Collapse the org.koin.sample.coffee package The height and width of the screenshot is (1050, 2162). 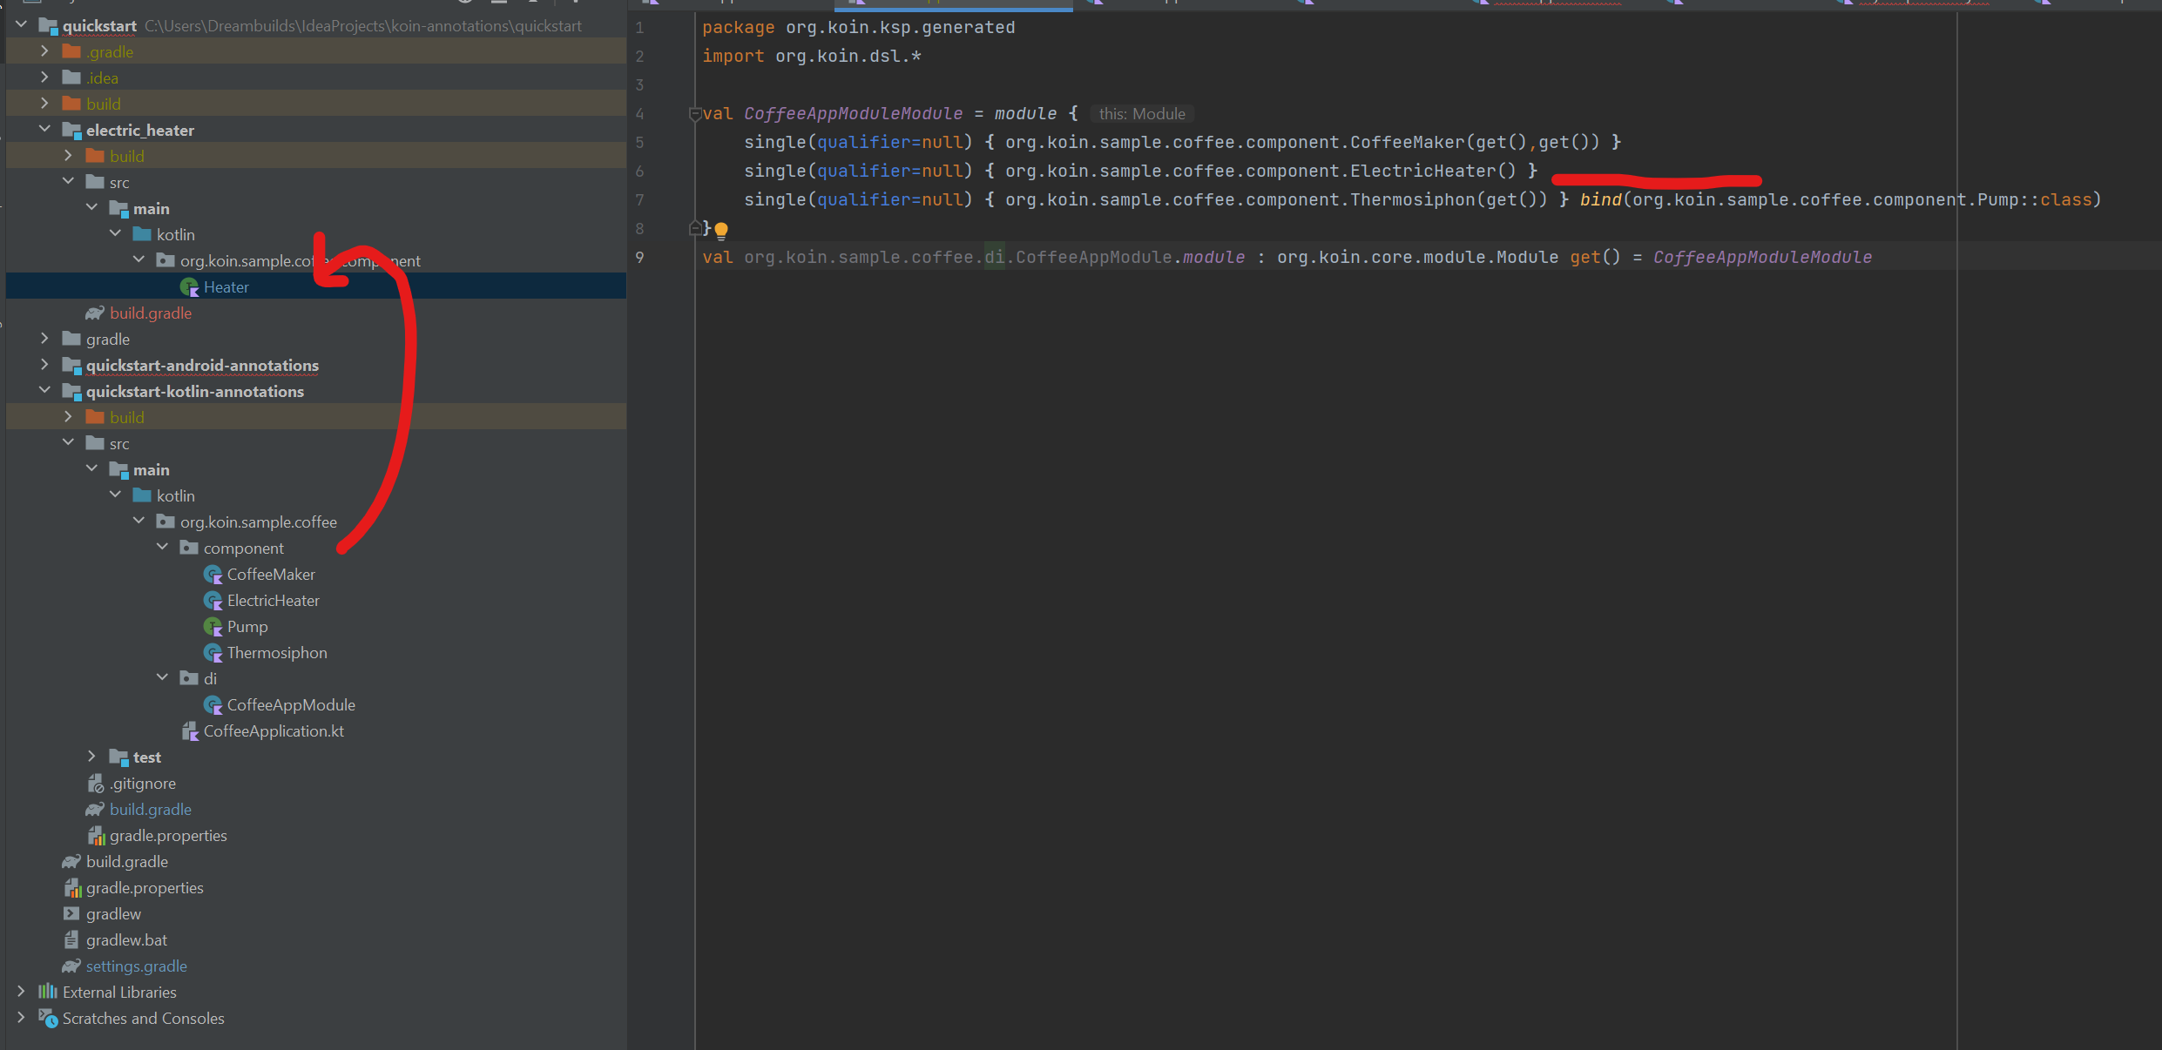pos(139,521)
